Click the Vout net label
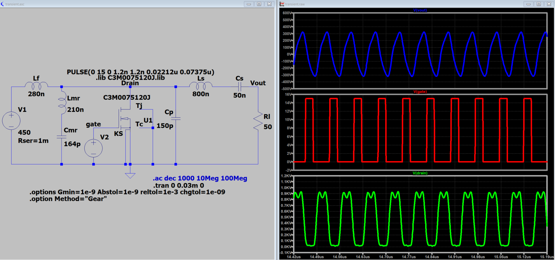 point(258,83)
